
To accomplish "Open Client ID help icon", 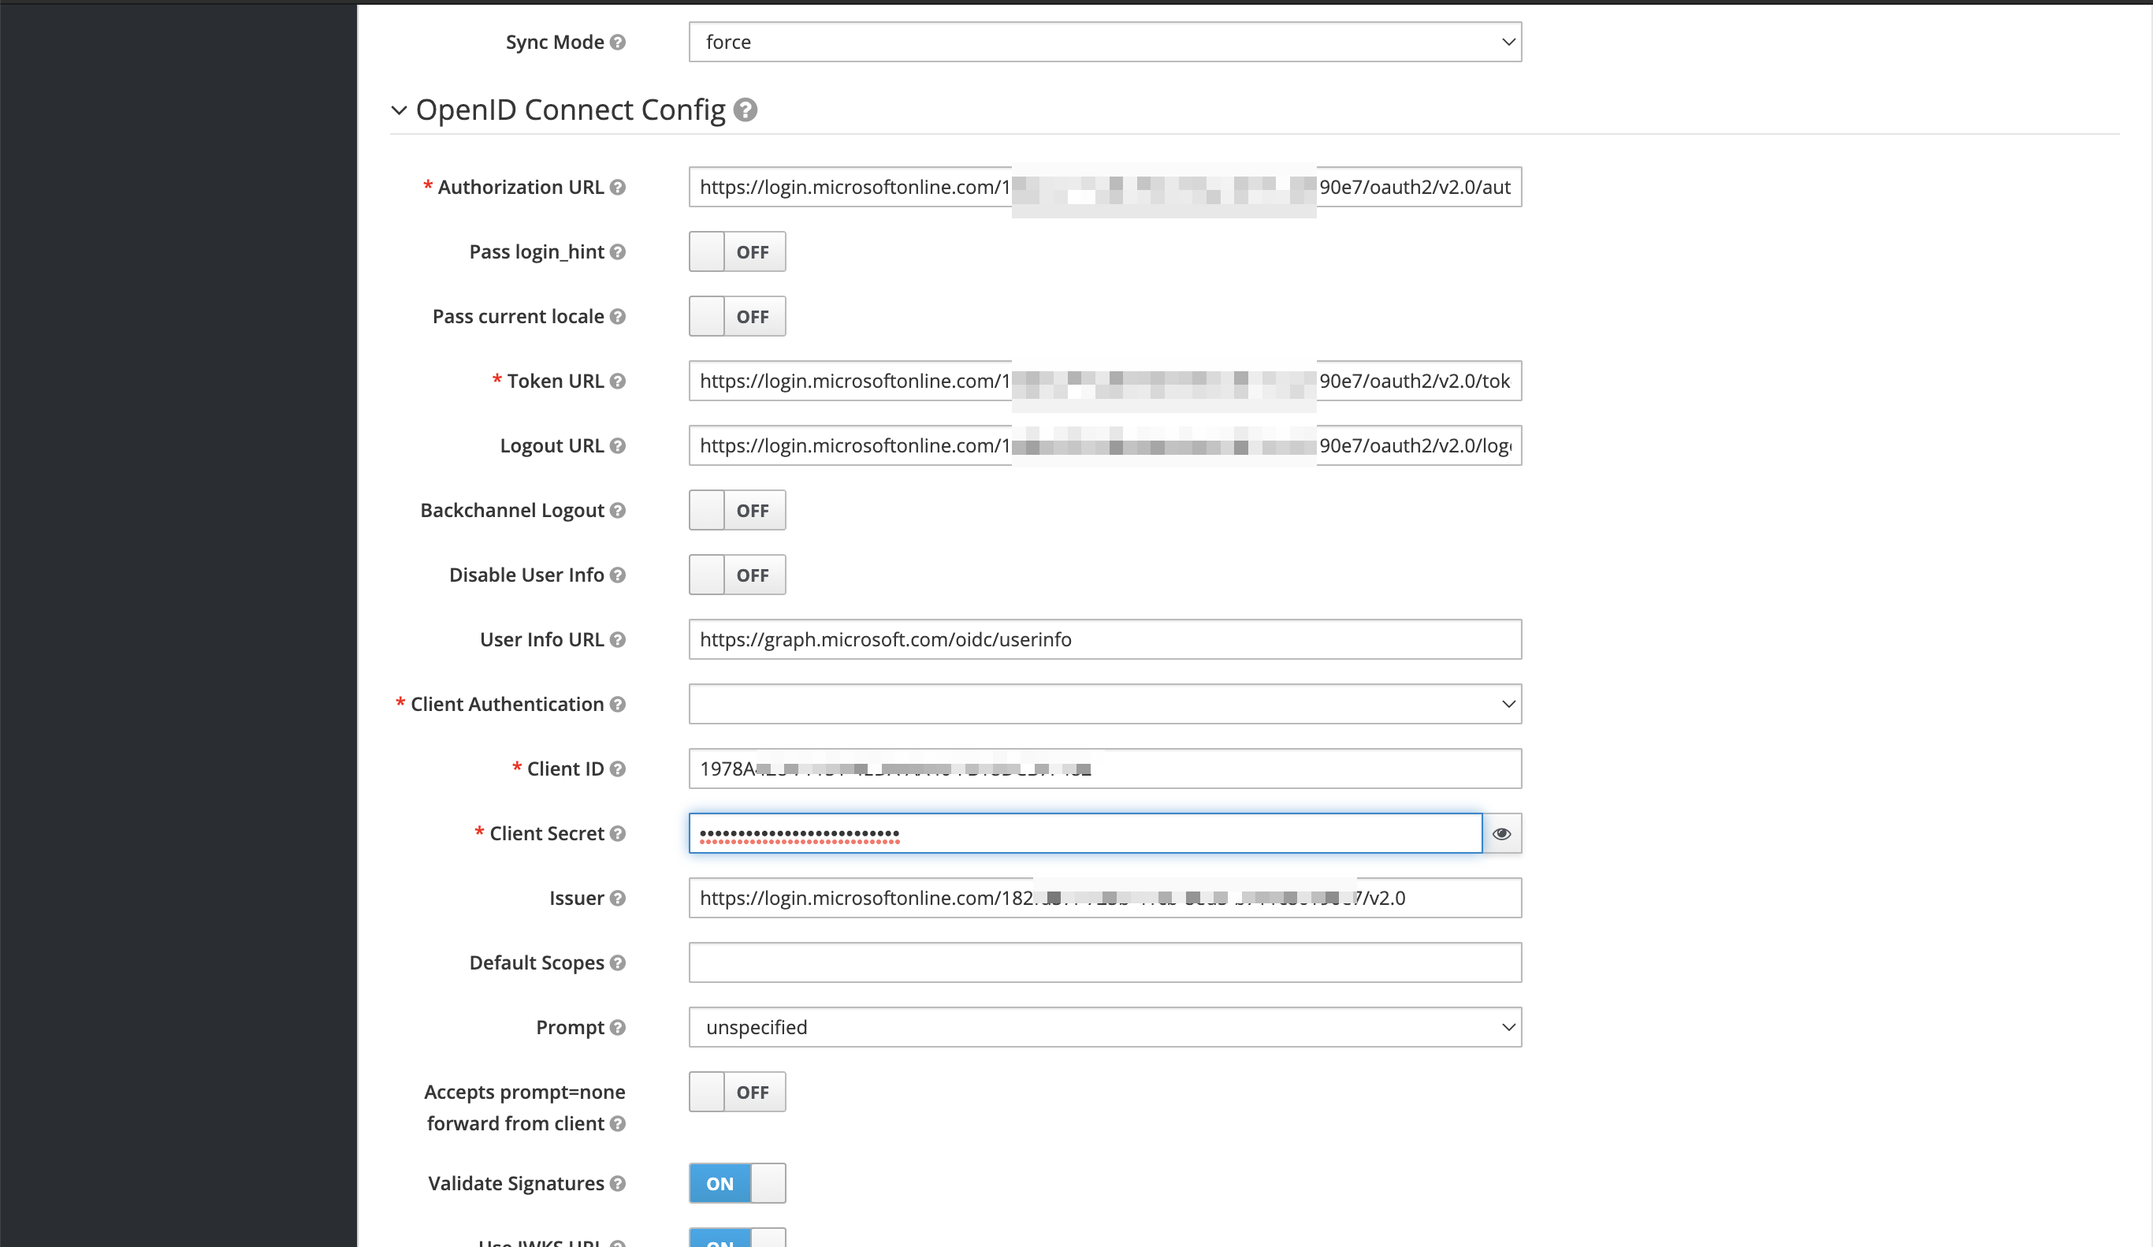I will [x=618, y=769].
